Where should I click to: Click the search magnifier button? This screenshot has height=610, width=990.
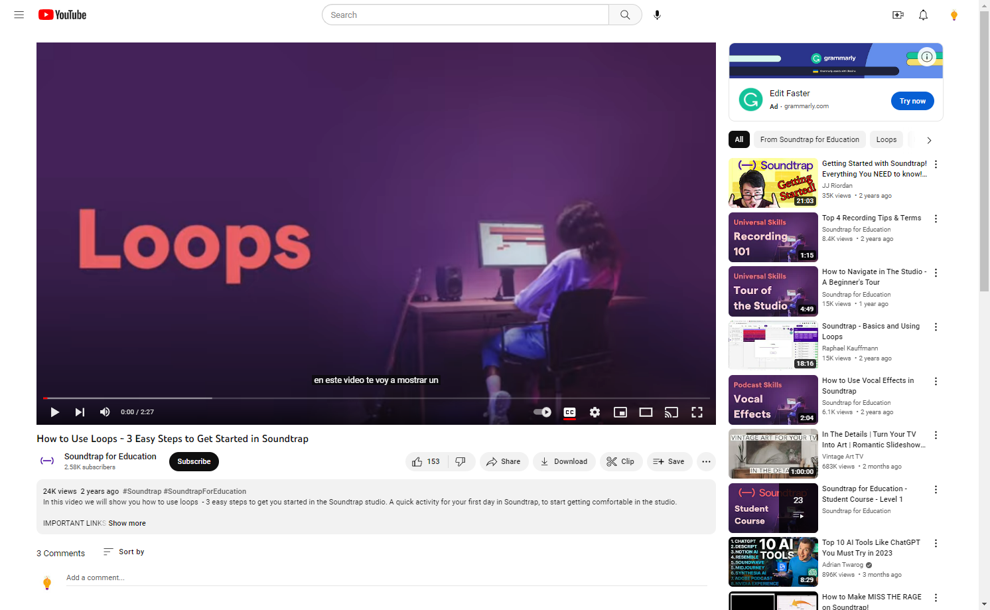pyautogui.click(x=625, y=15)
